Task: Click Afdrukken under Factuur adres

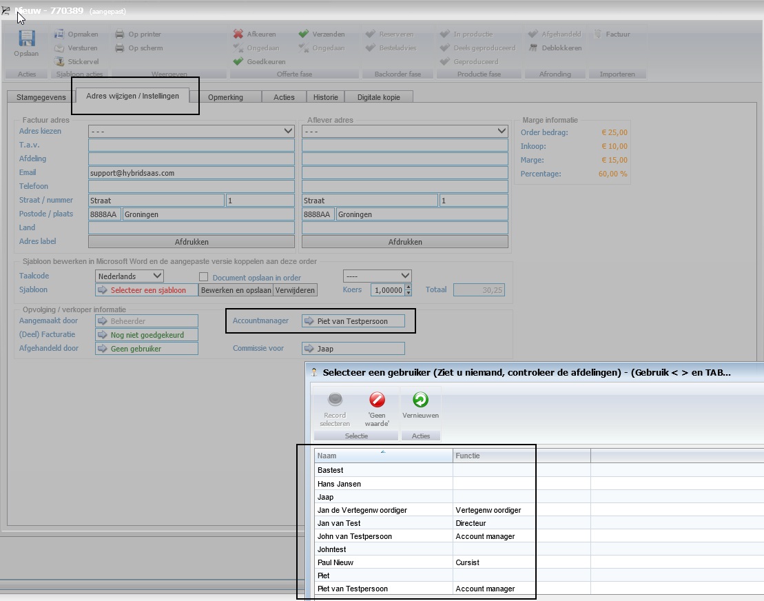Action: 192,242
